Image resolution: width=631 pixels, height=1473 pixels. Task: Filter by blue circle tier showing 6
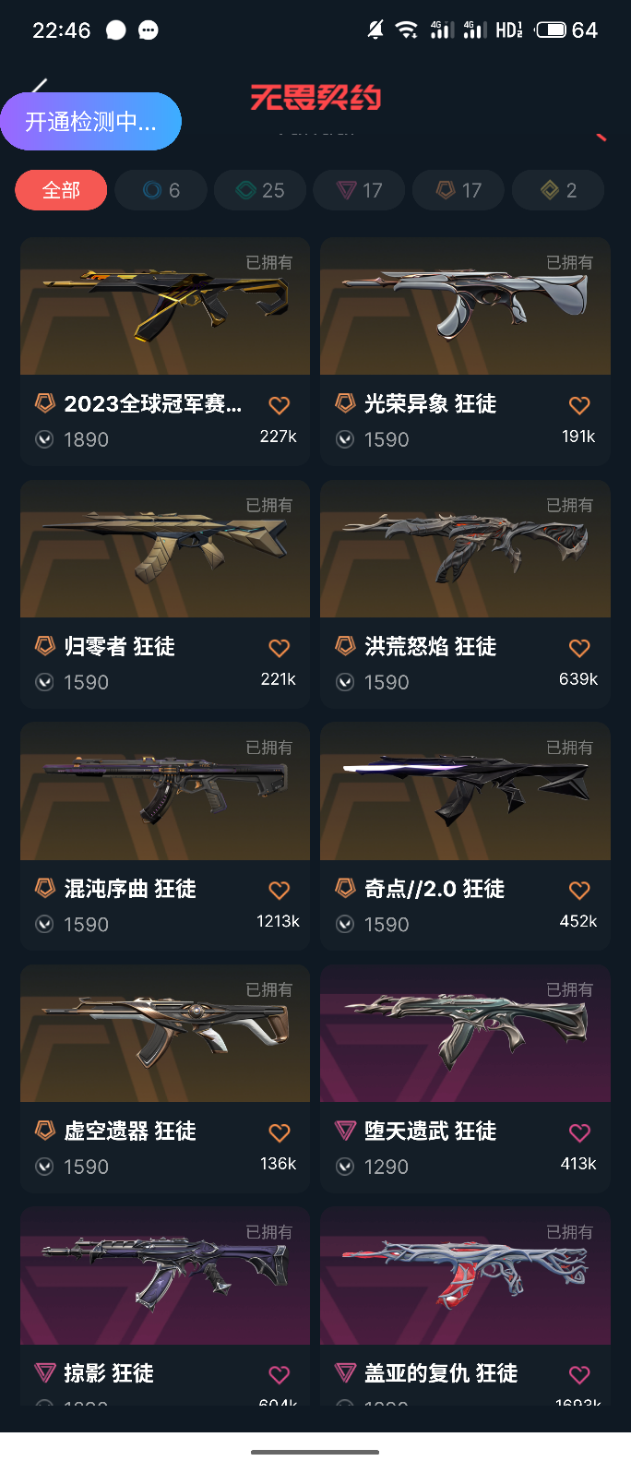click(x=161, y=190)
